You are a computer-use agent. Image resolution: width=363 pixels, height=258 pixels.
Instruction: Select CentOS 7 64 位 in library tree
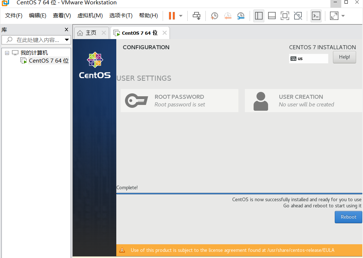[49, 60]
